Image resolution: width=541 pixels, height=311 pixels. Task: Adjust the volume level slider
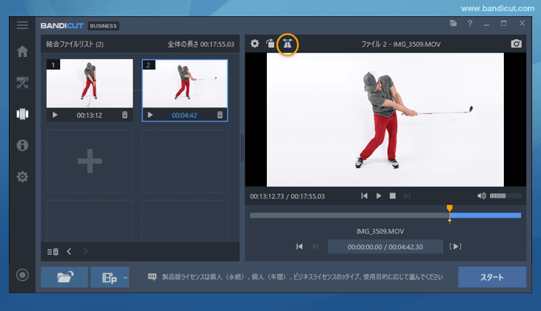point(507,195)
